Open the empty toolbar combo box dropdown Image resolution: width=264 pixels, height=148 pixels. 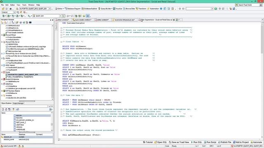coord(212,9)
